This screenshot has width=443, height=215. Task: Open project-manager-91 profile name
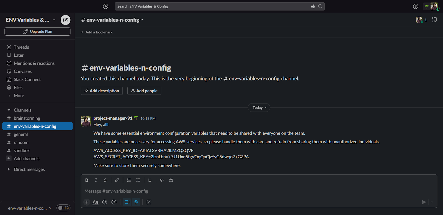click(113, 118)
